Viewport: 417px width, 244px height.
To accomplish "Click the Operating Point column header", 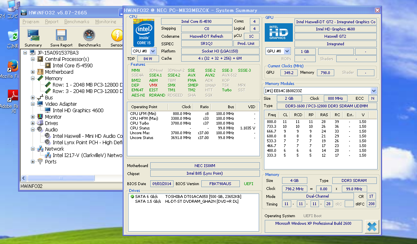I will 144,107.
